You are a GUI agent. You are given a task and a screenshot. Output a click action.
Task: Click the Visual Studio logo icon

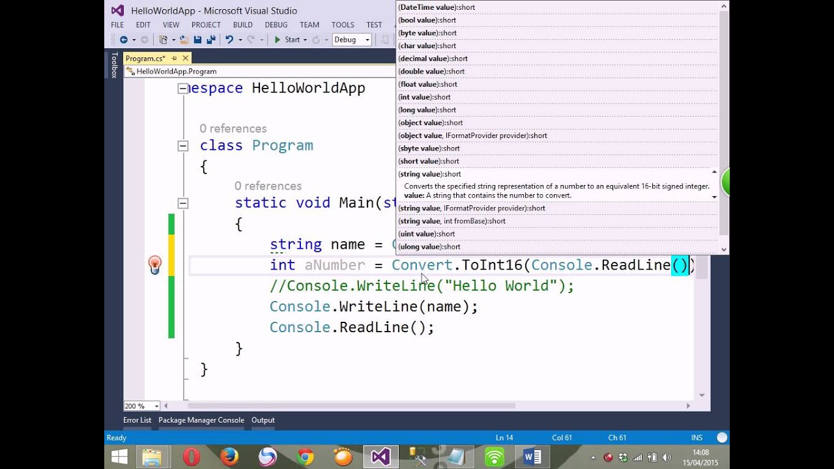pyautogui.click(x=117, y=10)
